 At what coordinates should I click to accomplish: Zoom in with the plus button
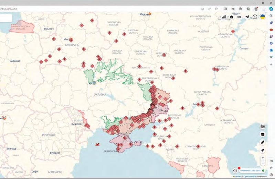263,158
